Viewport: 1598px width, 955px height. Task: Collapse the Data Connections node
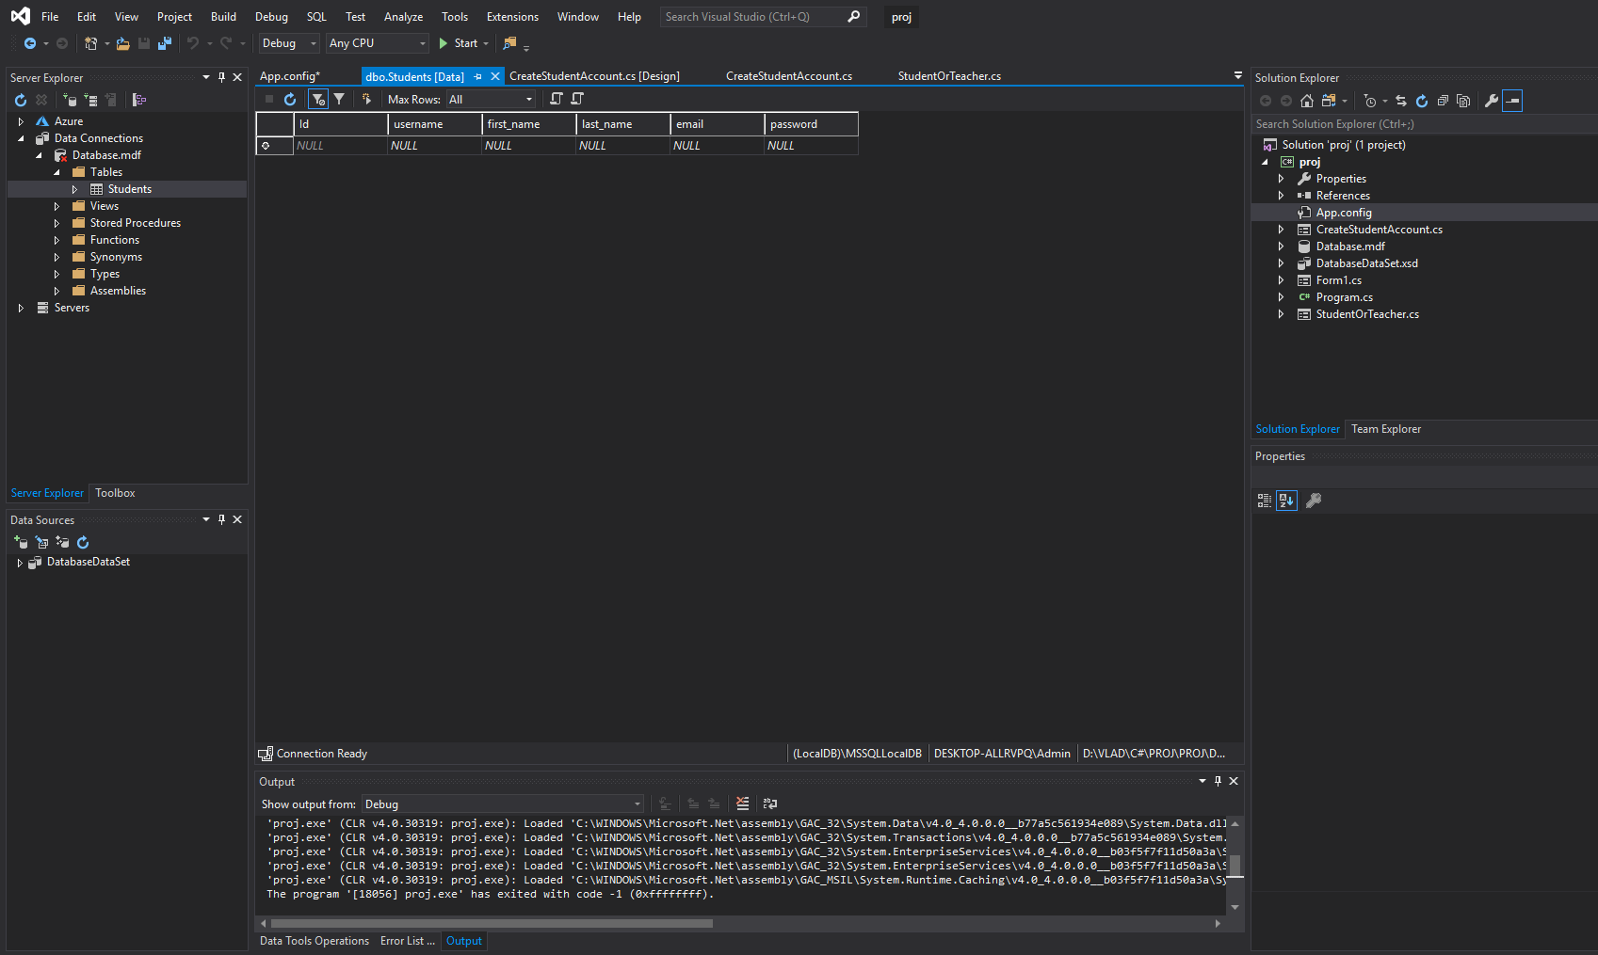point(21,138)
